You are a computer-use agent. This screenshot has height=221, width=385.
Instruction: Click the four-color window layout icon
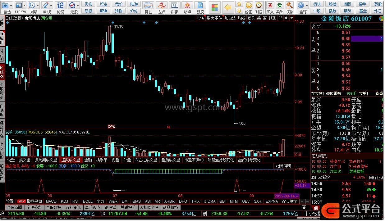tap(214, 7)
